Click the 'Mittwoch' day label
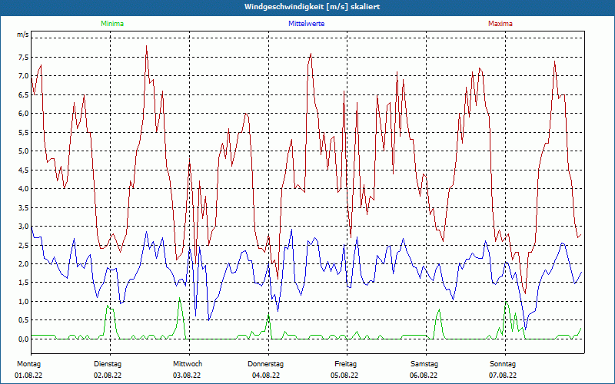Screen dimensions: 615x384 (x=188, y=364)
